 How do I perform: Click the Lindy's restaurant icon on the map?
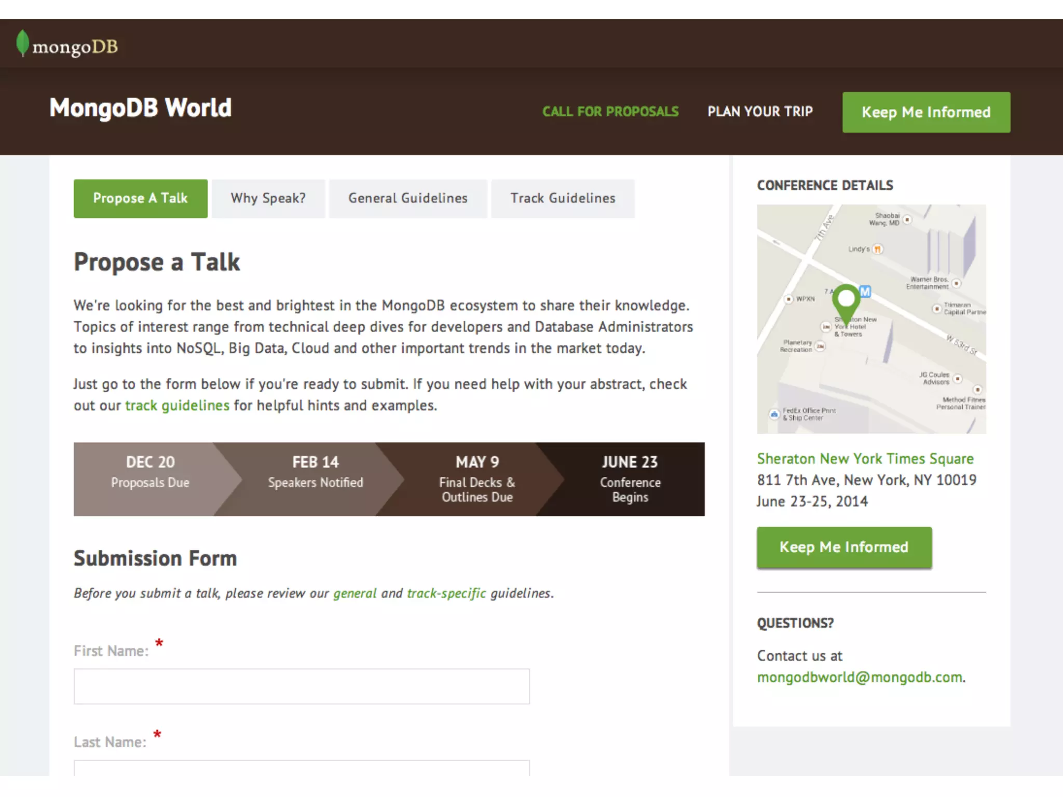click(x=877, y=249)
